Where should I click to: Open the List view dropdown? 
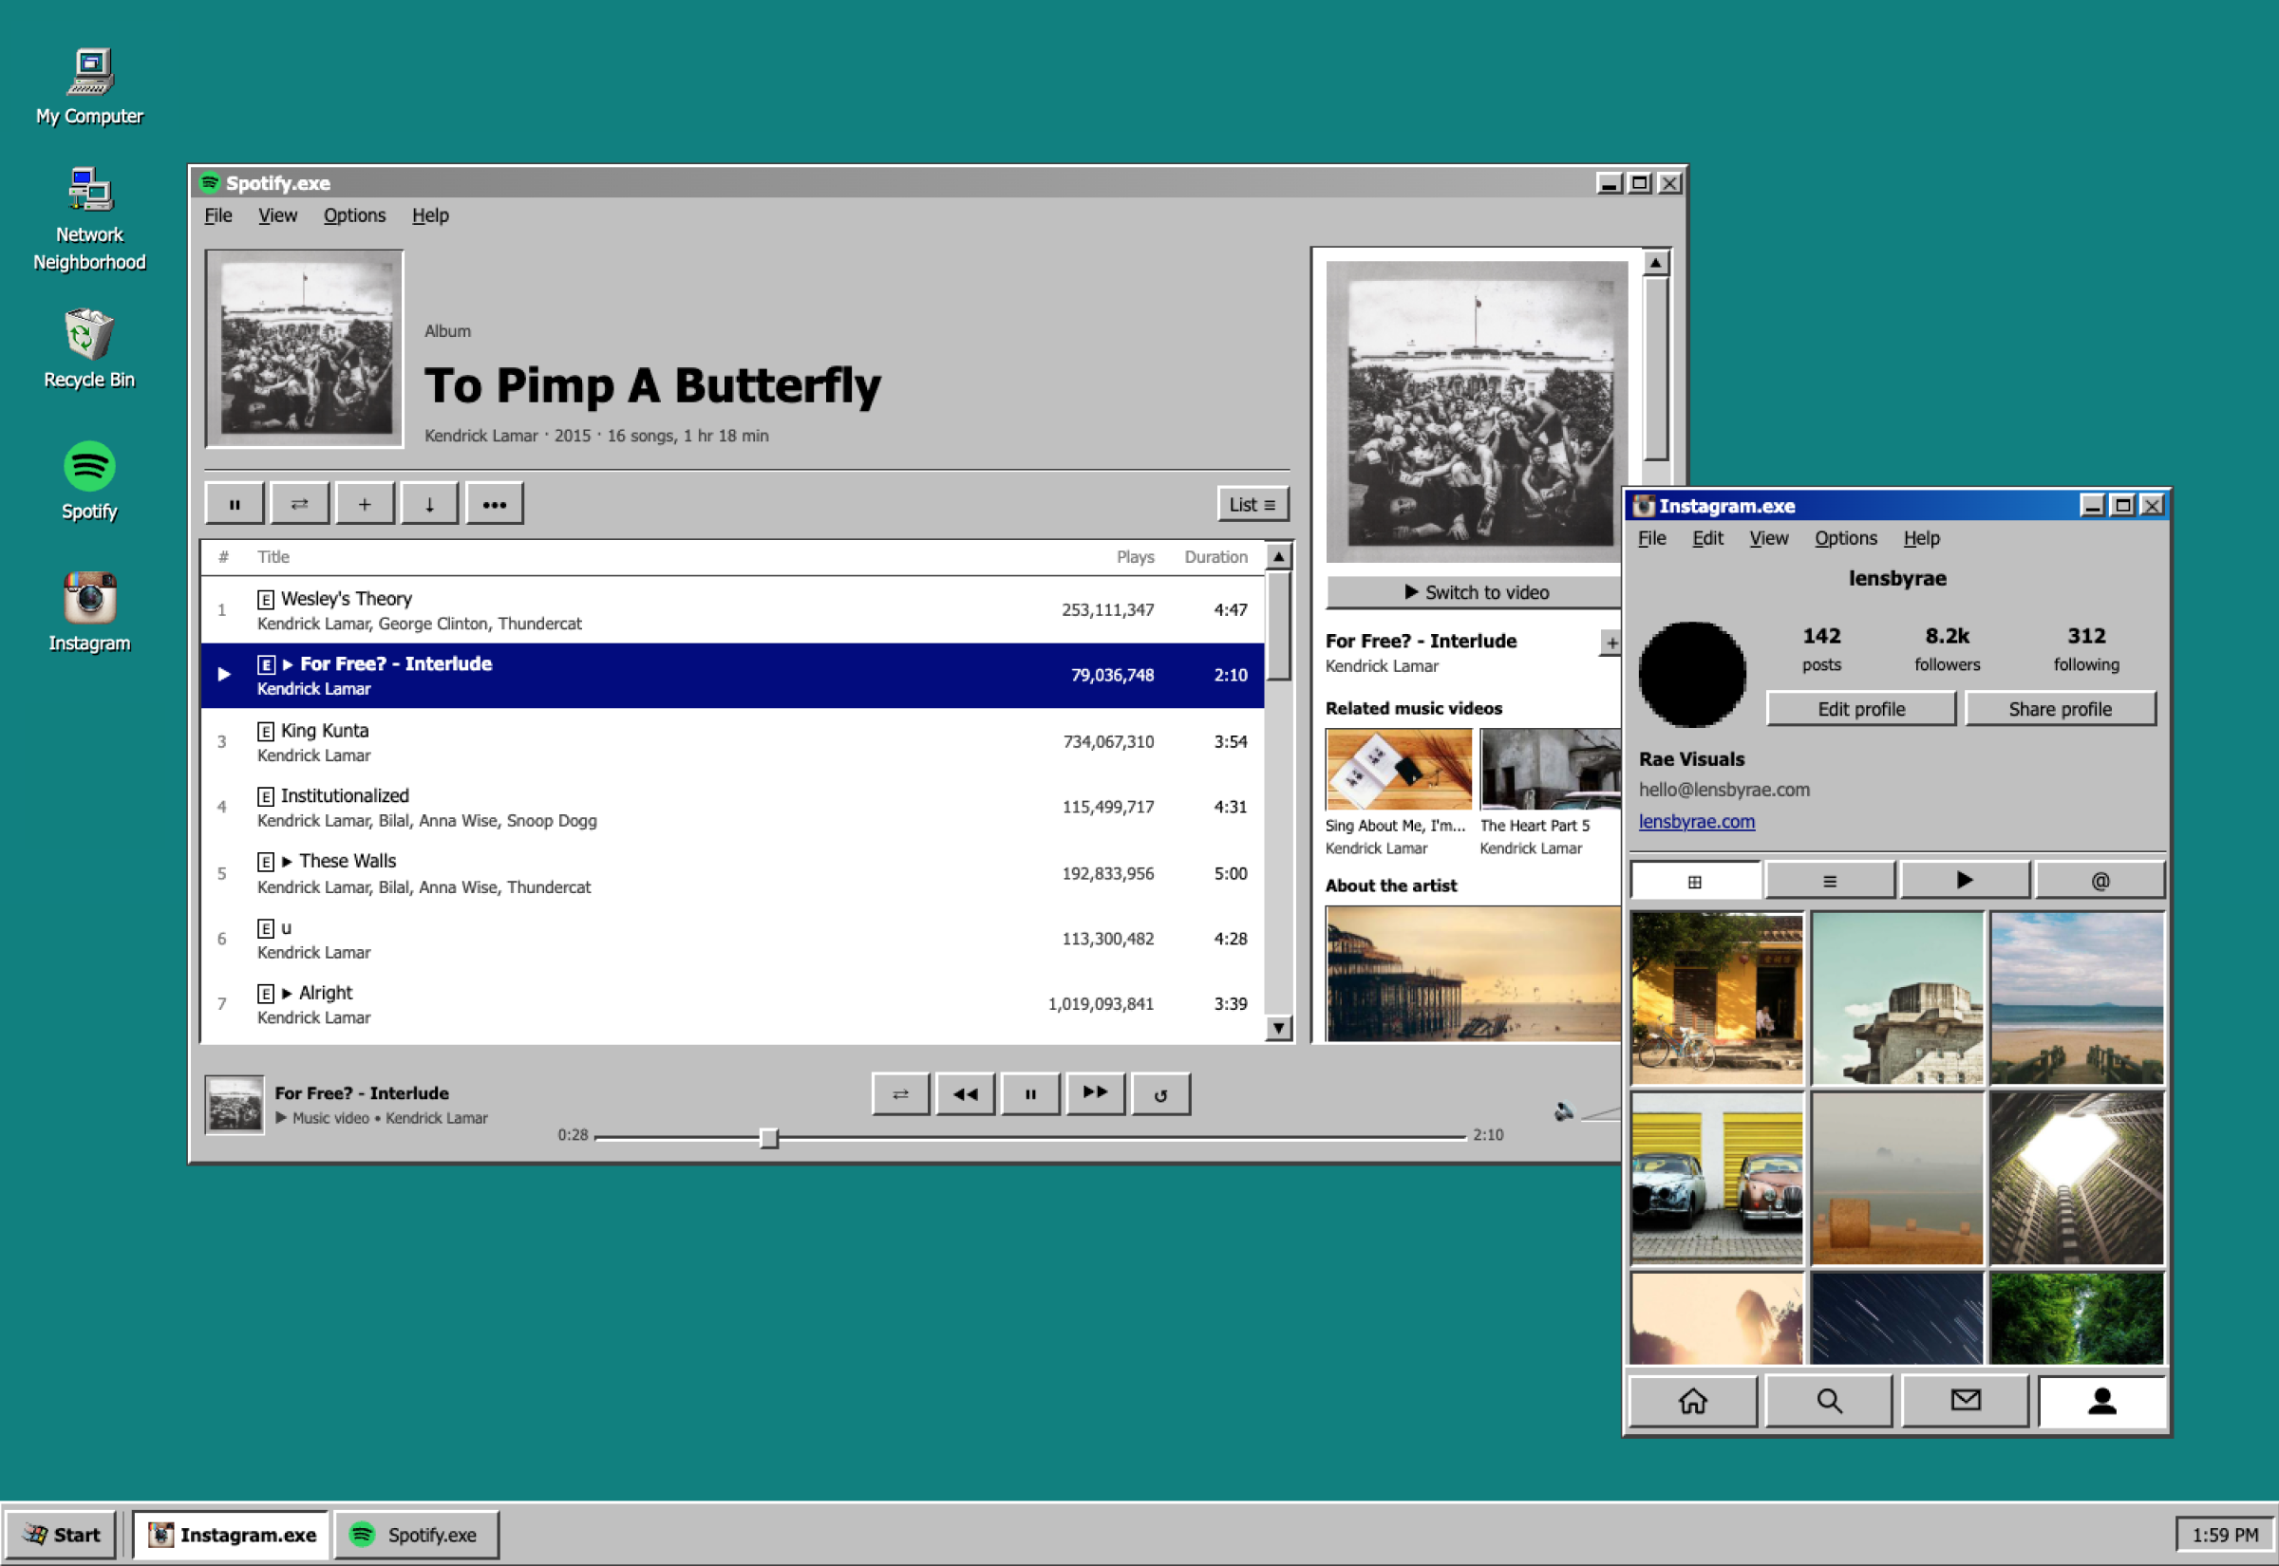point(1252,504)
